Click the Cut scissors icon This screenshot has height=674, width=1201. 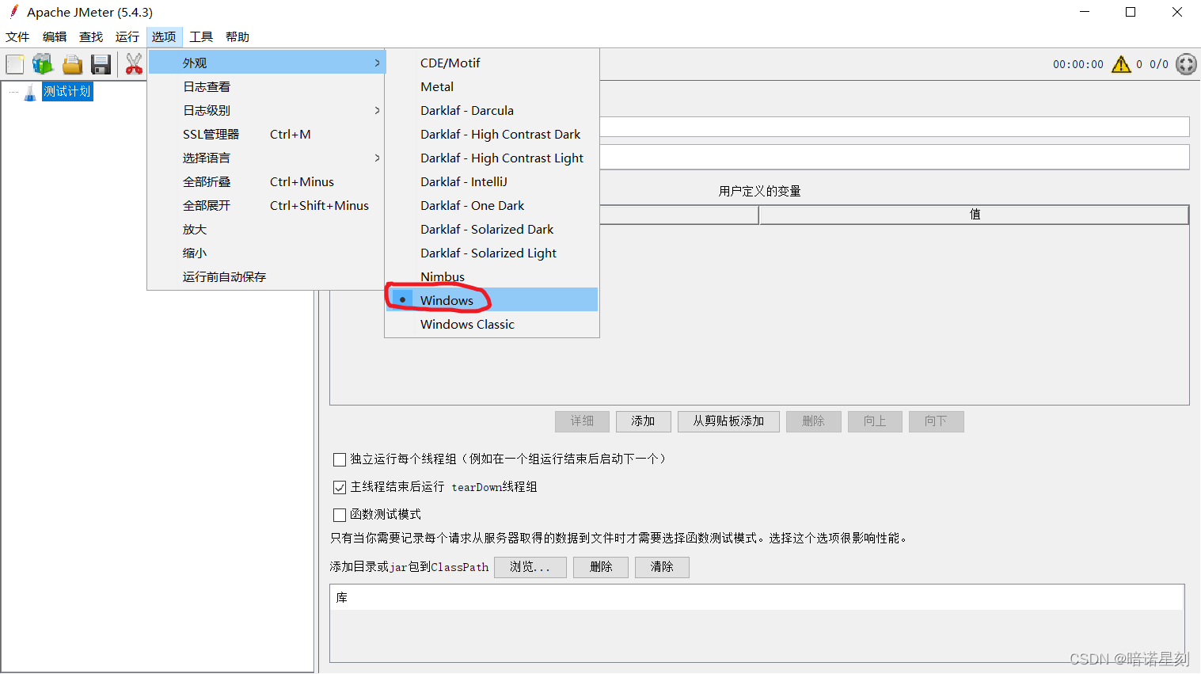[134, 64]
